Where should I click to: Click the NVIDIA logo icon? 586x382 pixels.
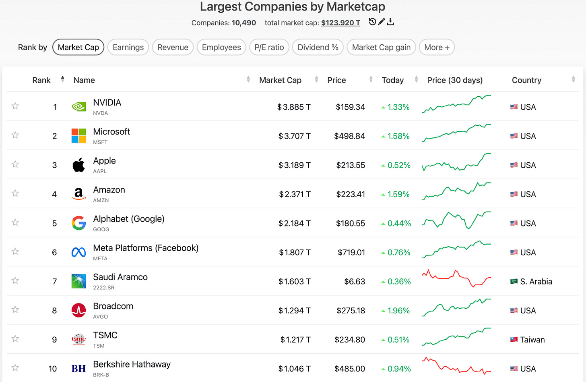coord(78,107)
